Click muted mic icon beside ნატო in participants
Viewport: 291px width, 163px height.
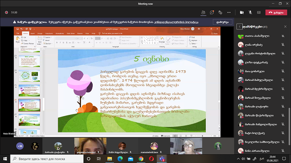(283, 133)
